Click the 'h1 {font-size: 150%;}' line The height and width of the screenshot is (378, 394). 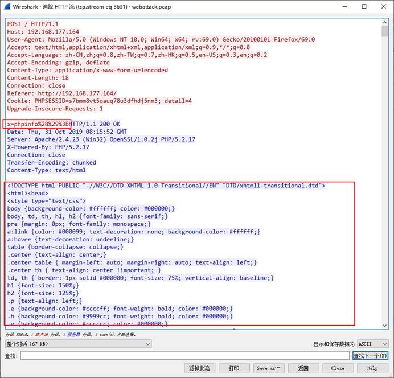43,286
